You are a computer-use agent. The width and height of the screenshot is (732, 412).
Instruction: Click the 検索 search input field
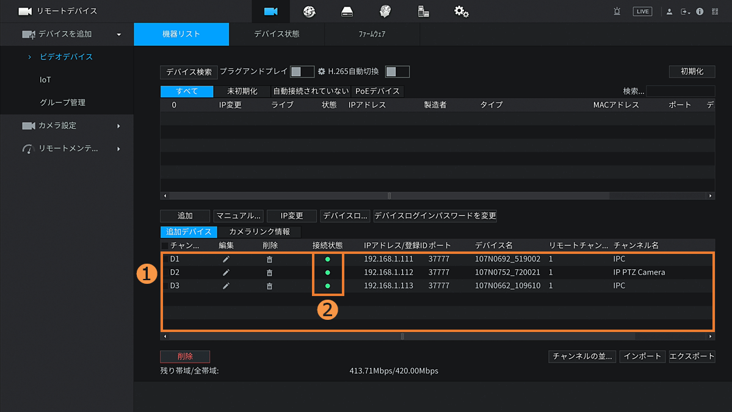coord(680,92)
